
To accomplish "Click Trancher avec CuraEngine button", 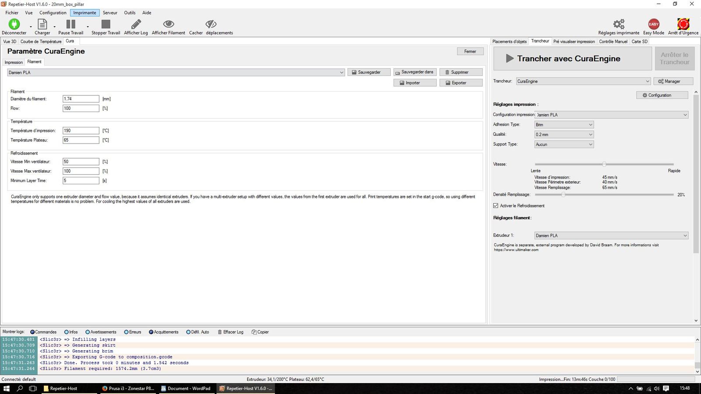I will click(x=573, y=59).
